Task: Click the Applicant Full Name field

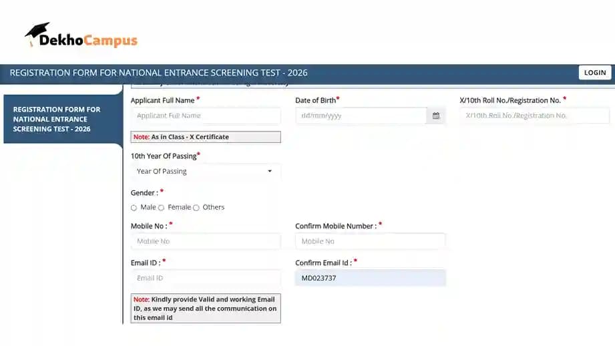Action: 205,116
